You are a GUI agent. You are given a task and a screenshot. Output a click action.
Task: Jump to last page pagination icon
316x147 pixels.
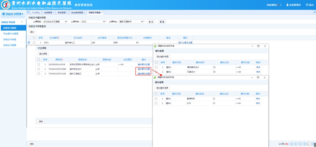(x=304, y=144)
